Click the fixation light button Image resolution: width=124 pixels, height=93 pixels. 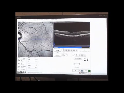pyautogui.click(x=75, y=71)
